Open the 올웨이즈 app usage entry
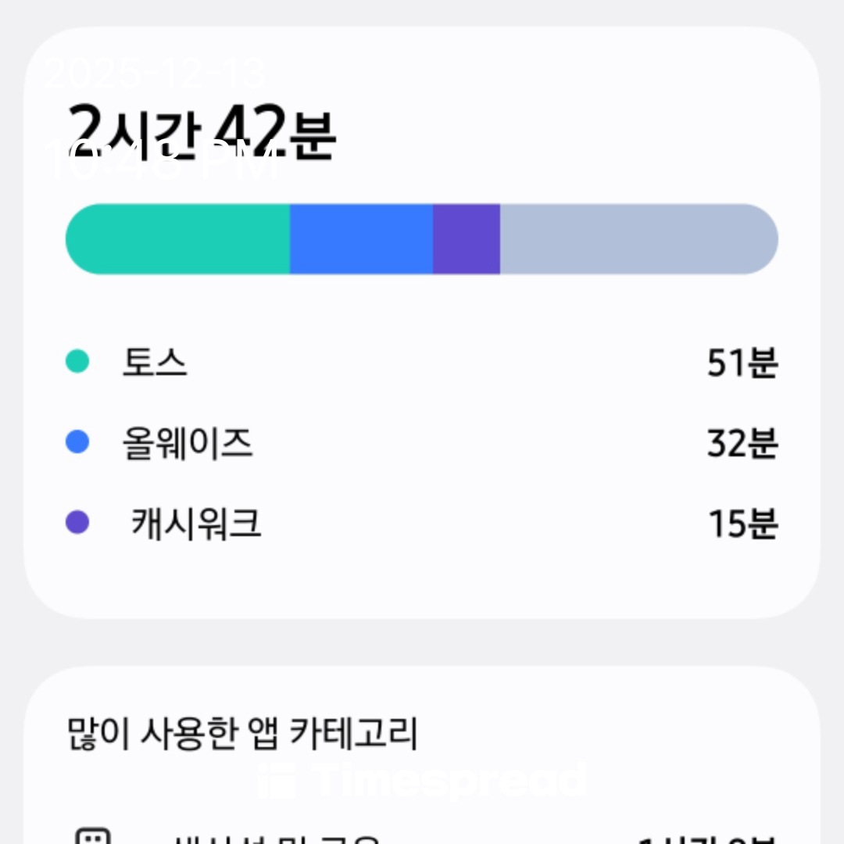Viewport: 844px width, 844px height. 188,444
